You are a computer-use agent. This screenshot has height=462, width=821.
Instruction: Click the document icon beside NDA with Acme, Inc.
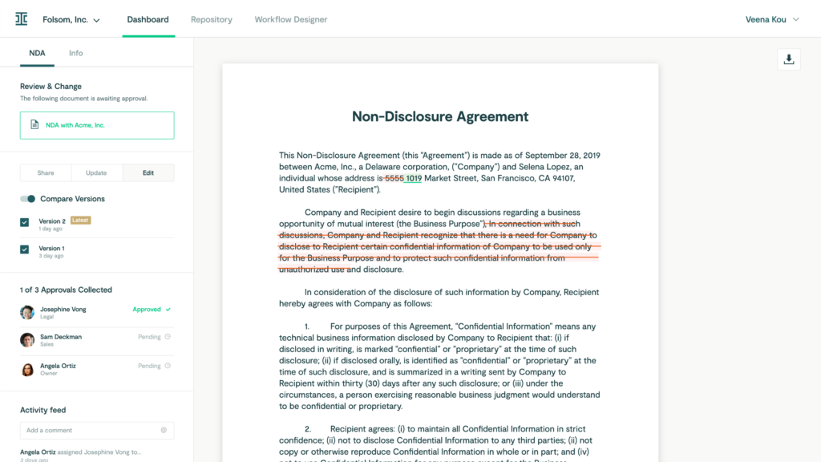(33, 125)
